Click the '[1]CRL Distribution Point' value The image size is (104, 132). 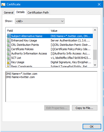(x=71, y=45)
